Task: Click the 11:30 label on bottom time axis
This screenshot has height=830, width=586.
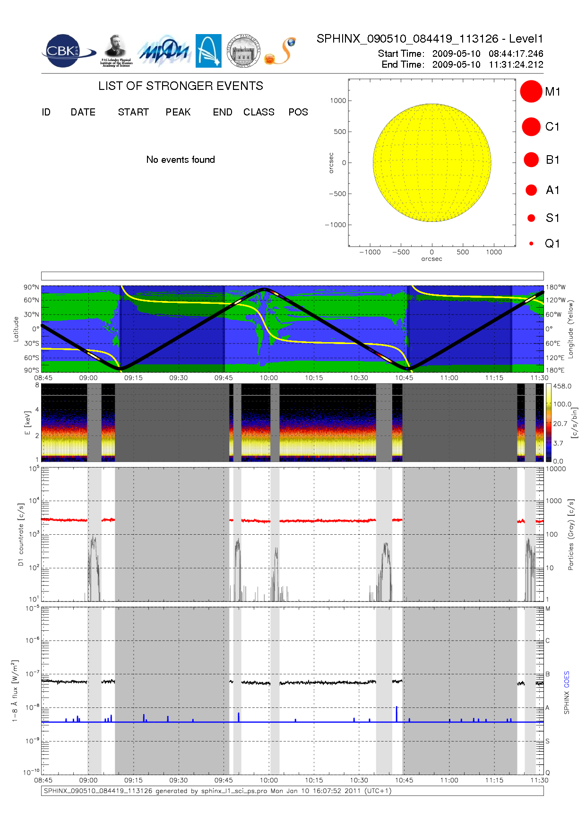Action: pyautogui.click(x=539, y=780)
